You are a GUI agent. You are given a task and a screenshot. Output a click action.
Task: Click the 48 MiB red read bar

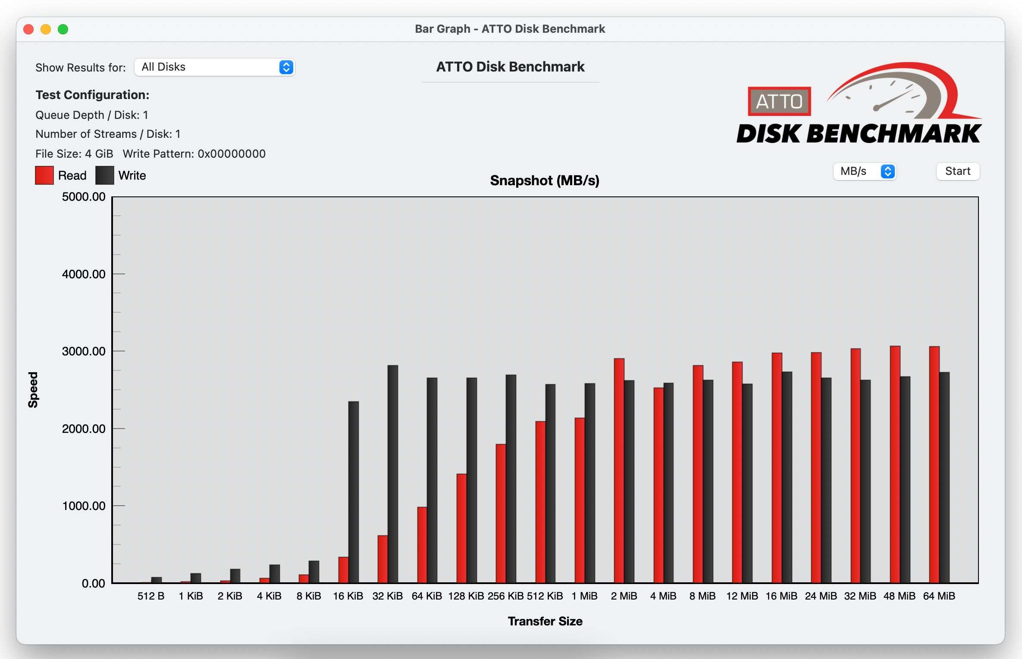[895, 464]
